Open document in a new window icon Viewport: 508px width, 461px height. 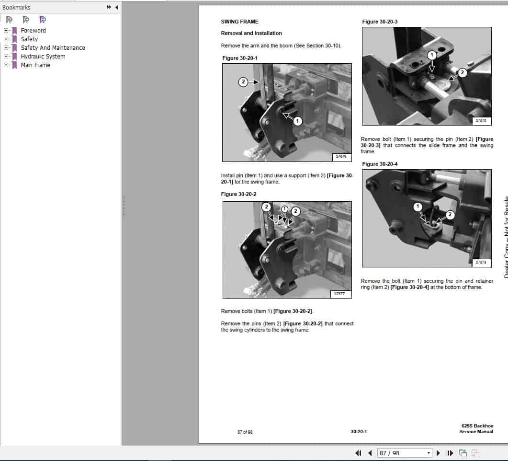[x=463, y=453]
